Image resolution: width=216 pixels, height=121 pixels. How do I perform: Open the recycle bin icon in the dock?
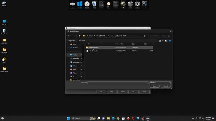click(94, 4)
